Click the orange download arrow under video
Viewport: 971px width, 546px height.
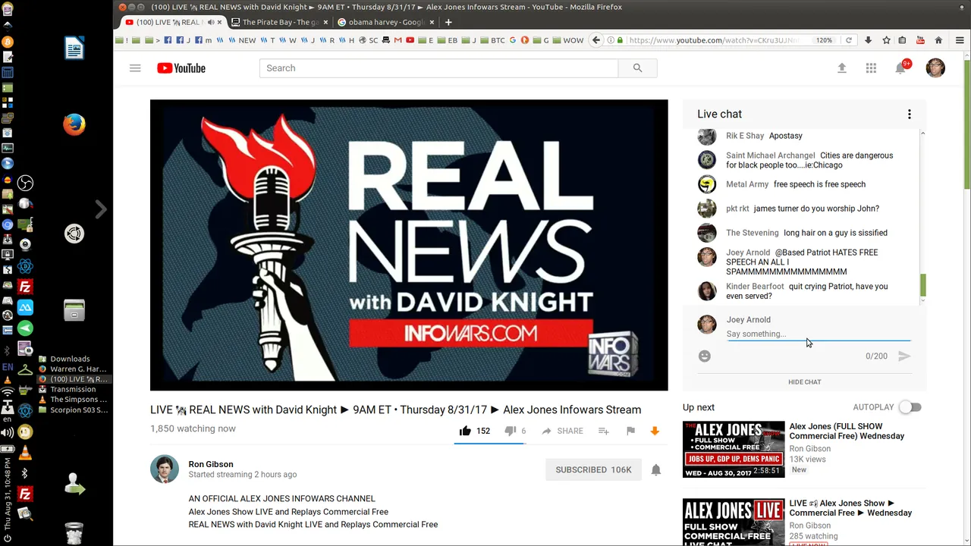tap(655, 431)
